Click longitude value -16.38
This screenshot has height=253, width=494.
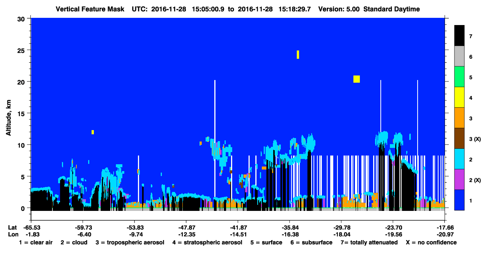(290, 234)
